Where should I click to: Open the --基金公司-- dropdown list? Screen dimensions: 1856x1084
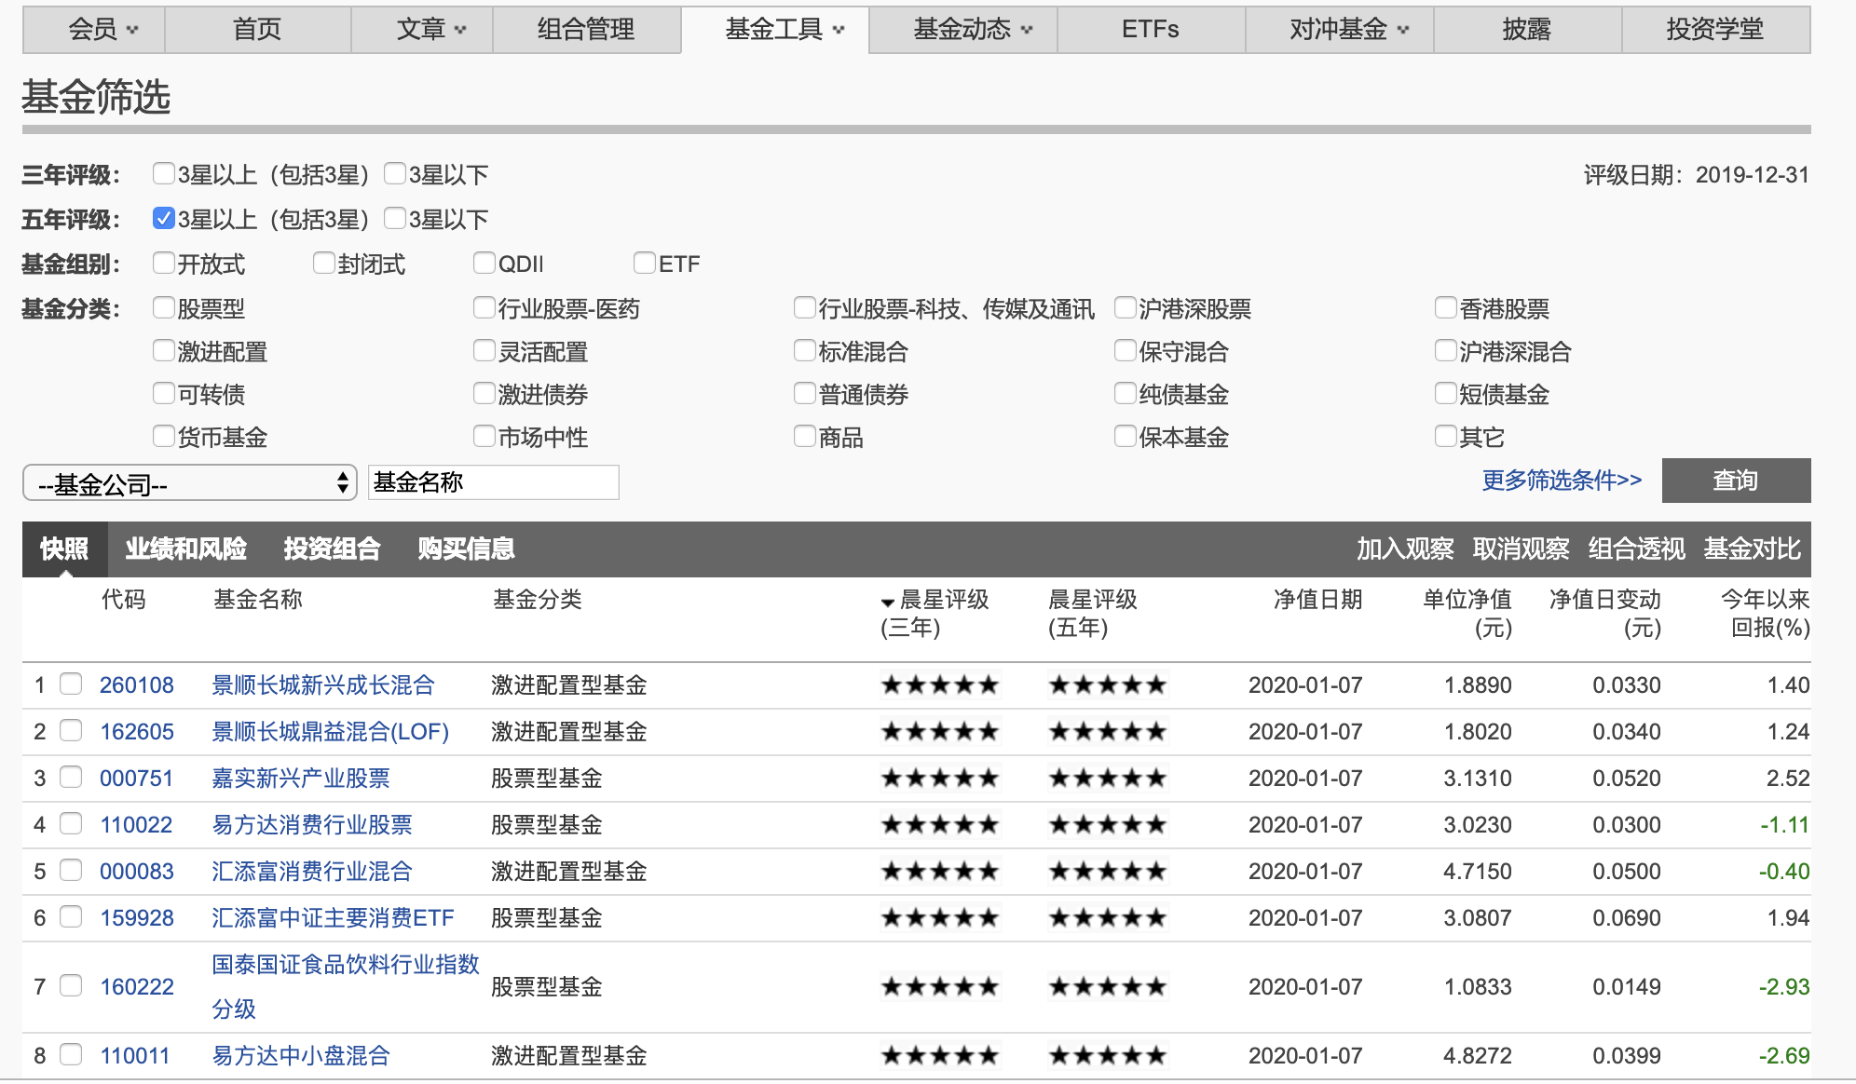(x=189, y=481)
